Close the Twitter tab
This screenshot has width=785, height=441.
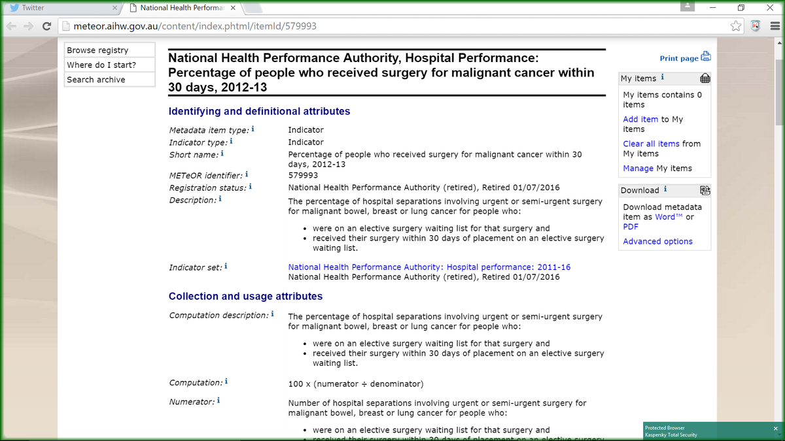tap(114, 8)
